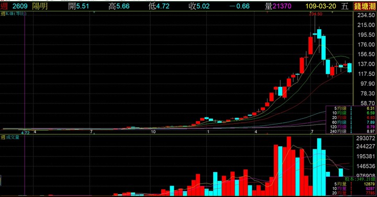The image size is (377, 197).
Task: Click volume axis label 293072
Action: (365, 138)
